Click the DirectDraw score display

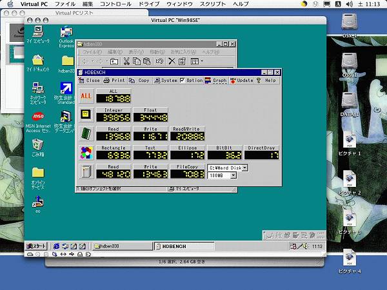[262, 155]
